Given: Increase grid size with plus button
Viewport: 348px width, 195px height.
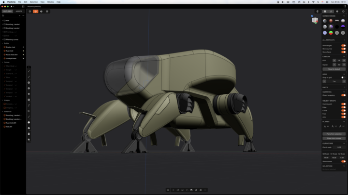Looking at the screenshot, I should (344, 81).
